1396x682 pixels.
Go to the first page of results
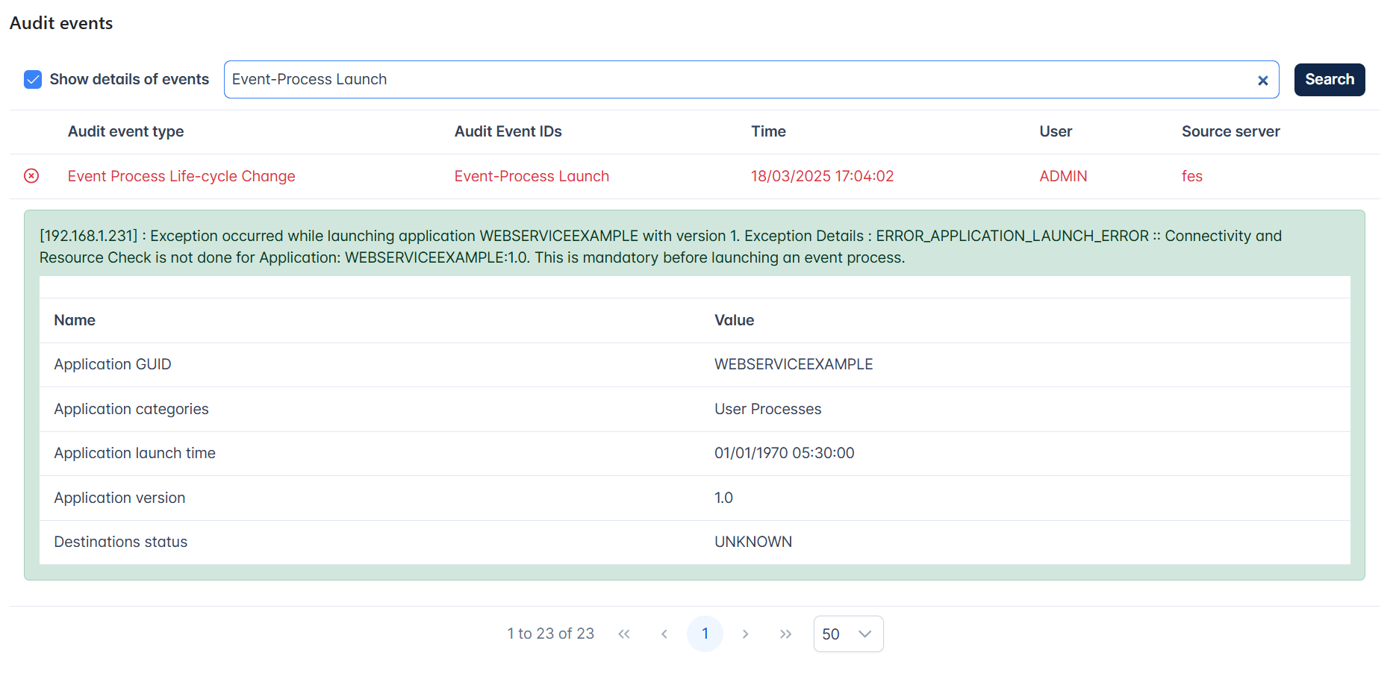pyautogui.click(x=624, y=634)
